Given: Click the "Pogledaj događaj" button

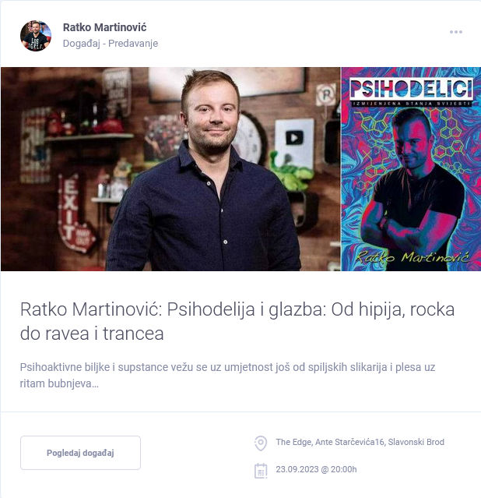Looking at the screenshot, I should tap(81, 453).
